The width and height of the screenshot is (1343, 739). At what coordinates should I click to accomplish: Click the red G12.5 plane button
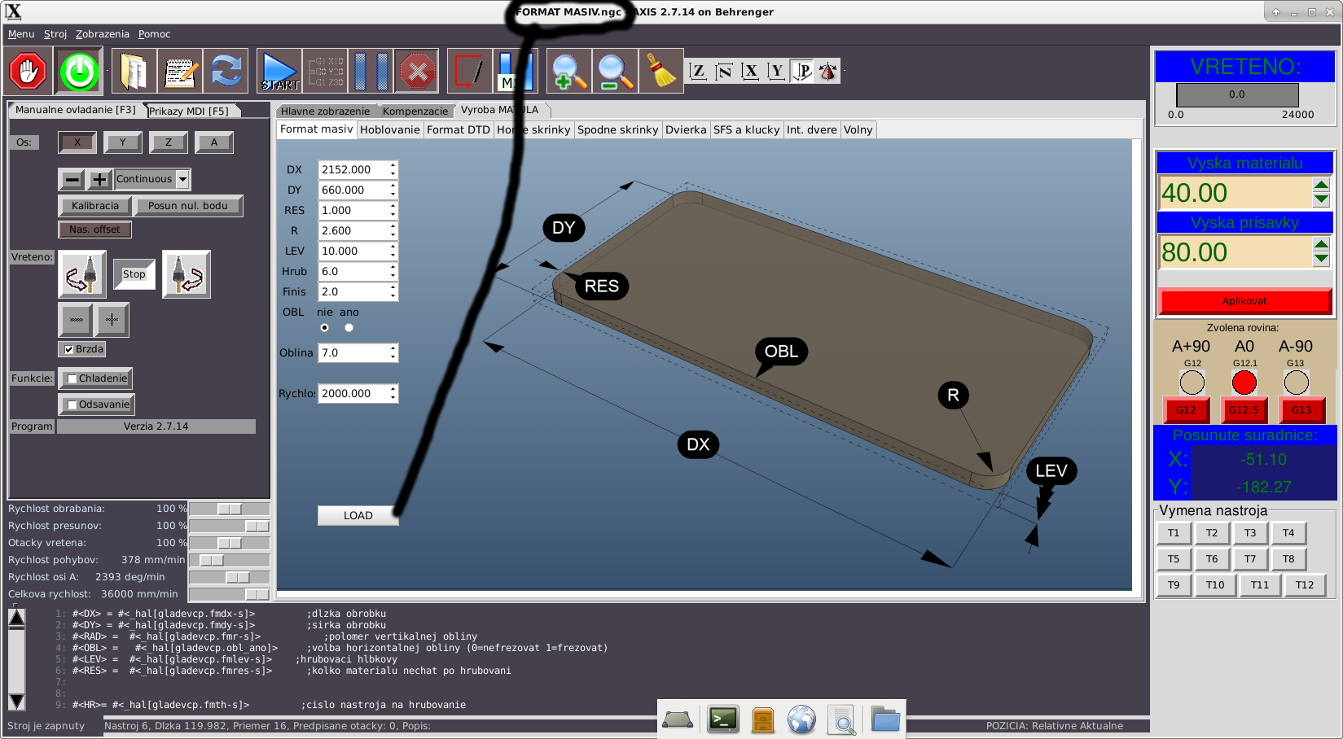pyautogui.click(x=1244, y=410)
